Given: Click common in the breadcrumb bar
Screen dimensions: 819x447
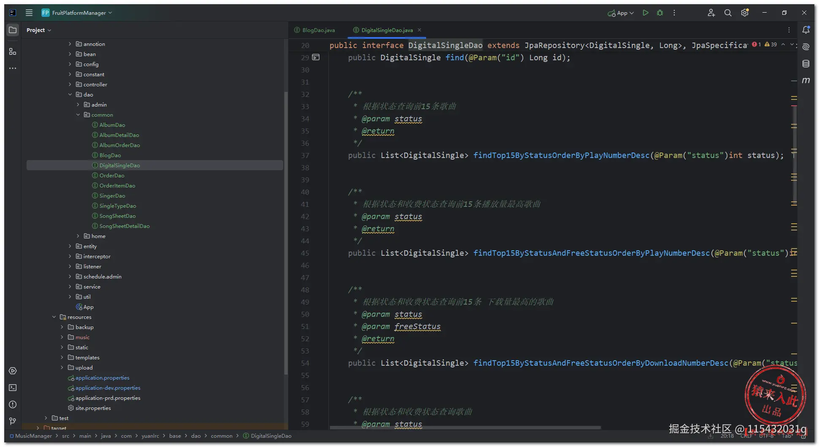Looking at the screenshot, I should (x=222, y=436).
